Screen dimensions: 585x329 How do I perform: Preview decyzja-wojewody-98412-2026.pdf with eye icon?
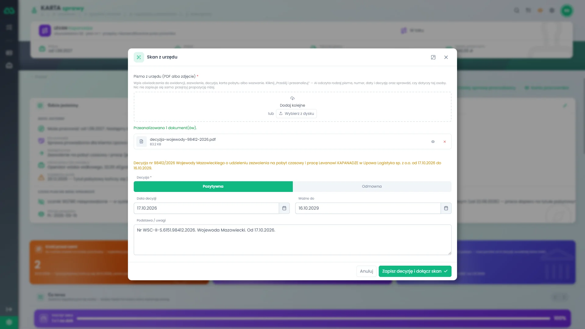pyautogui.click(x=433, y=142)
